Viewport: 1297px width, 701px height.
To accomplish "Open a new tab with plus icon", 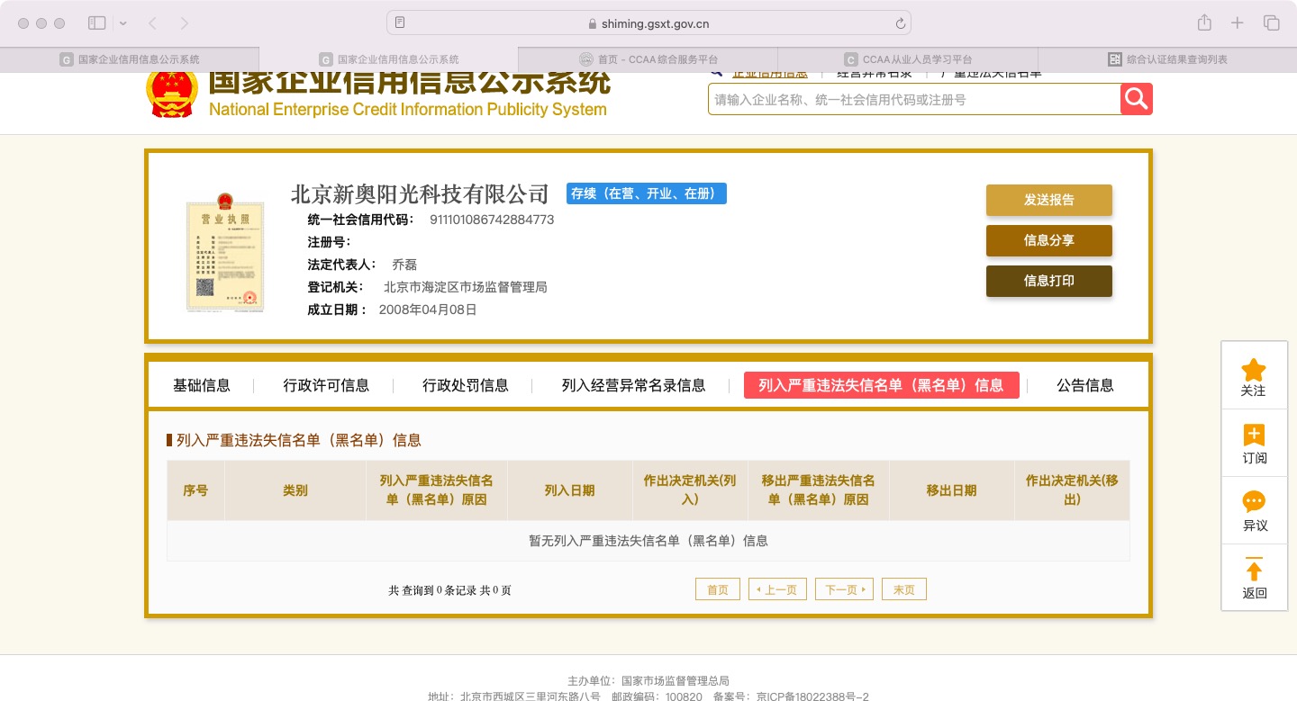I will 1238,22.
